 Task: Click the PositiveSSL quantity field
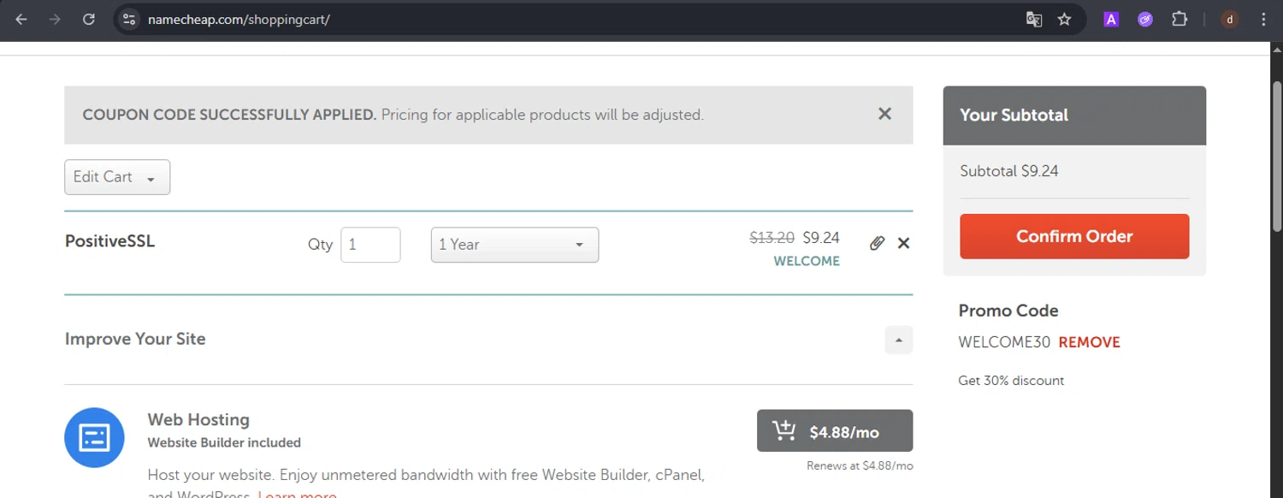[x=370, y=245]
